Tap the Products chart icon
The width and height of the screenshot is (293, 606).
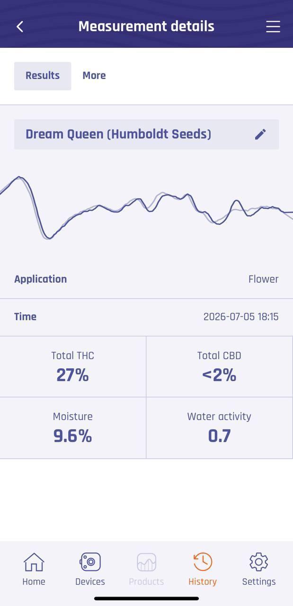coord(146,562)
